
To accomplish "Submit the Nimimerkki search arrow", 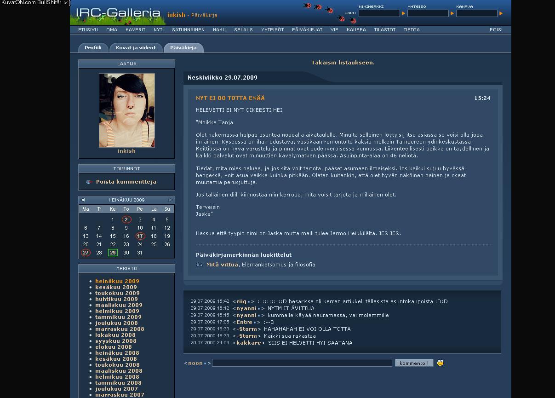I will pos(403,13).
